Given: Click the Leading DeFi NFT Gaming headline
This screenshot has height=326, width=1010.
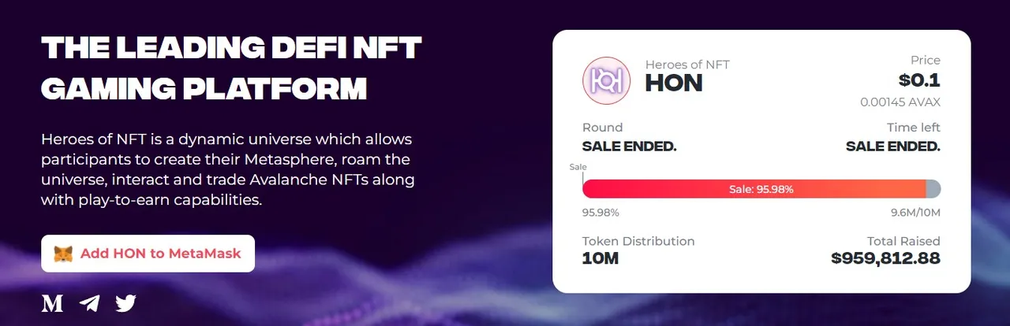Looking at the screenshot, I should click(231, 69).
